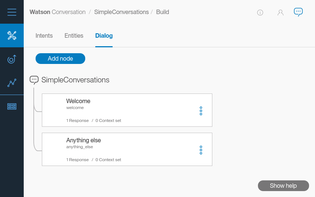Click the SimpleConversations breadcrumb link

click(x=121, y=12)
